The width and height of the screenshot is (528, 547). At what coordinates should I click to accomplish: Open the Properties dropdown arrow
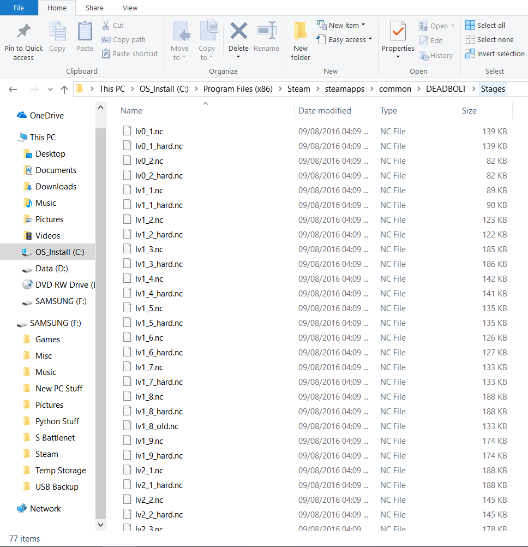pyautogui.click(x=398, y=57)
